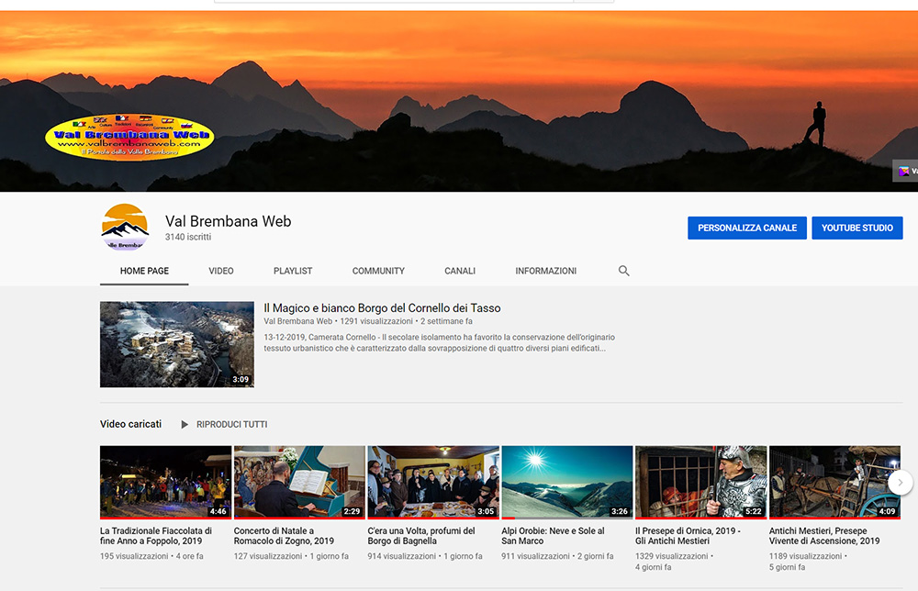
Task: Click the 195 visualizzazioni text
Action: tap(134, 556)
